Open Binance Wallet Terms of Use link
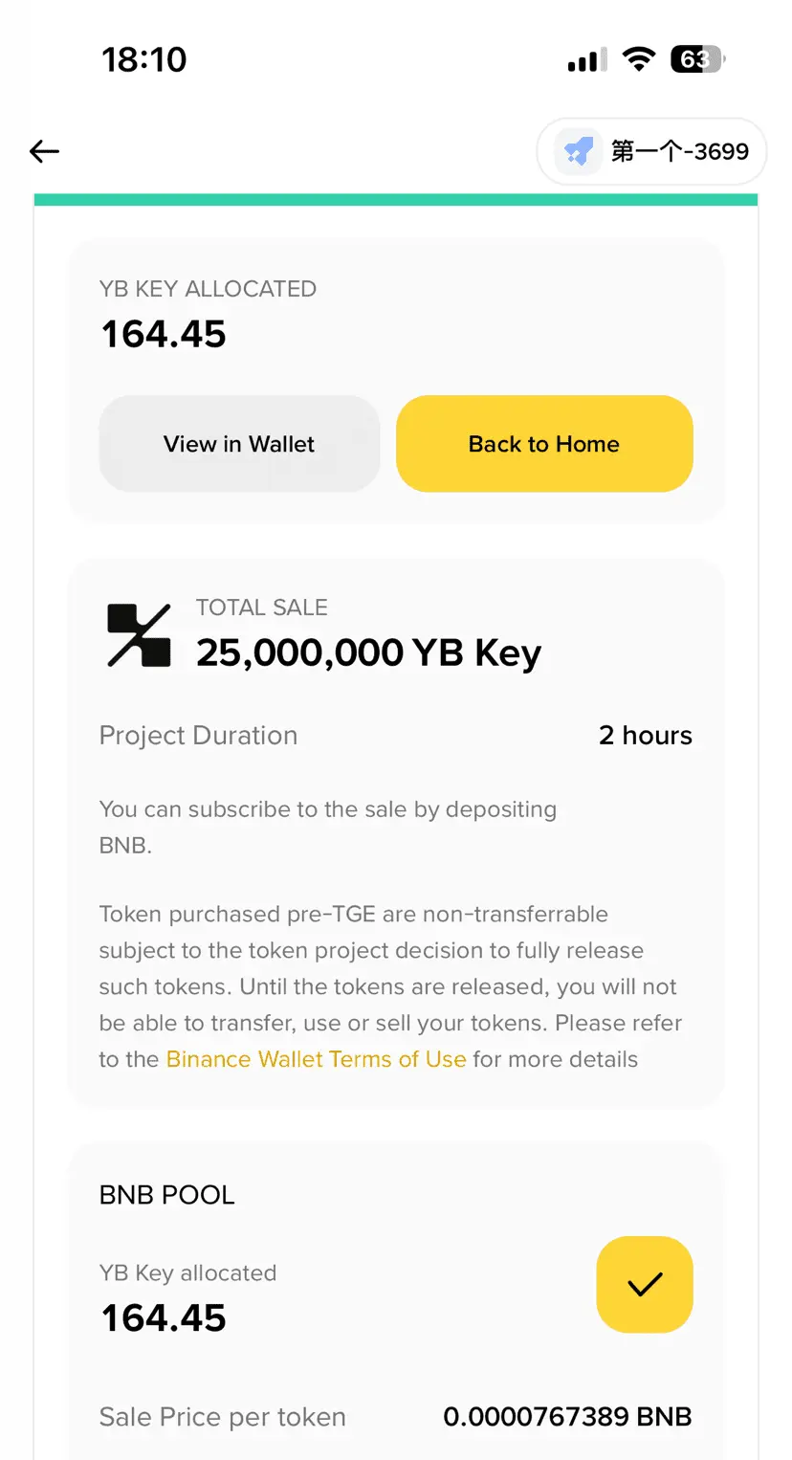792x1460 pixels. click(316, 1059)
